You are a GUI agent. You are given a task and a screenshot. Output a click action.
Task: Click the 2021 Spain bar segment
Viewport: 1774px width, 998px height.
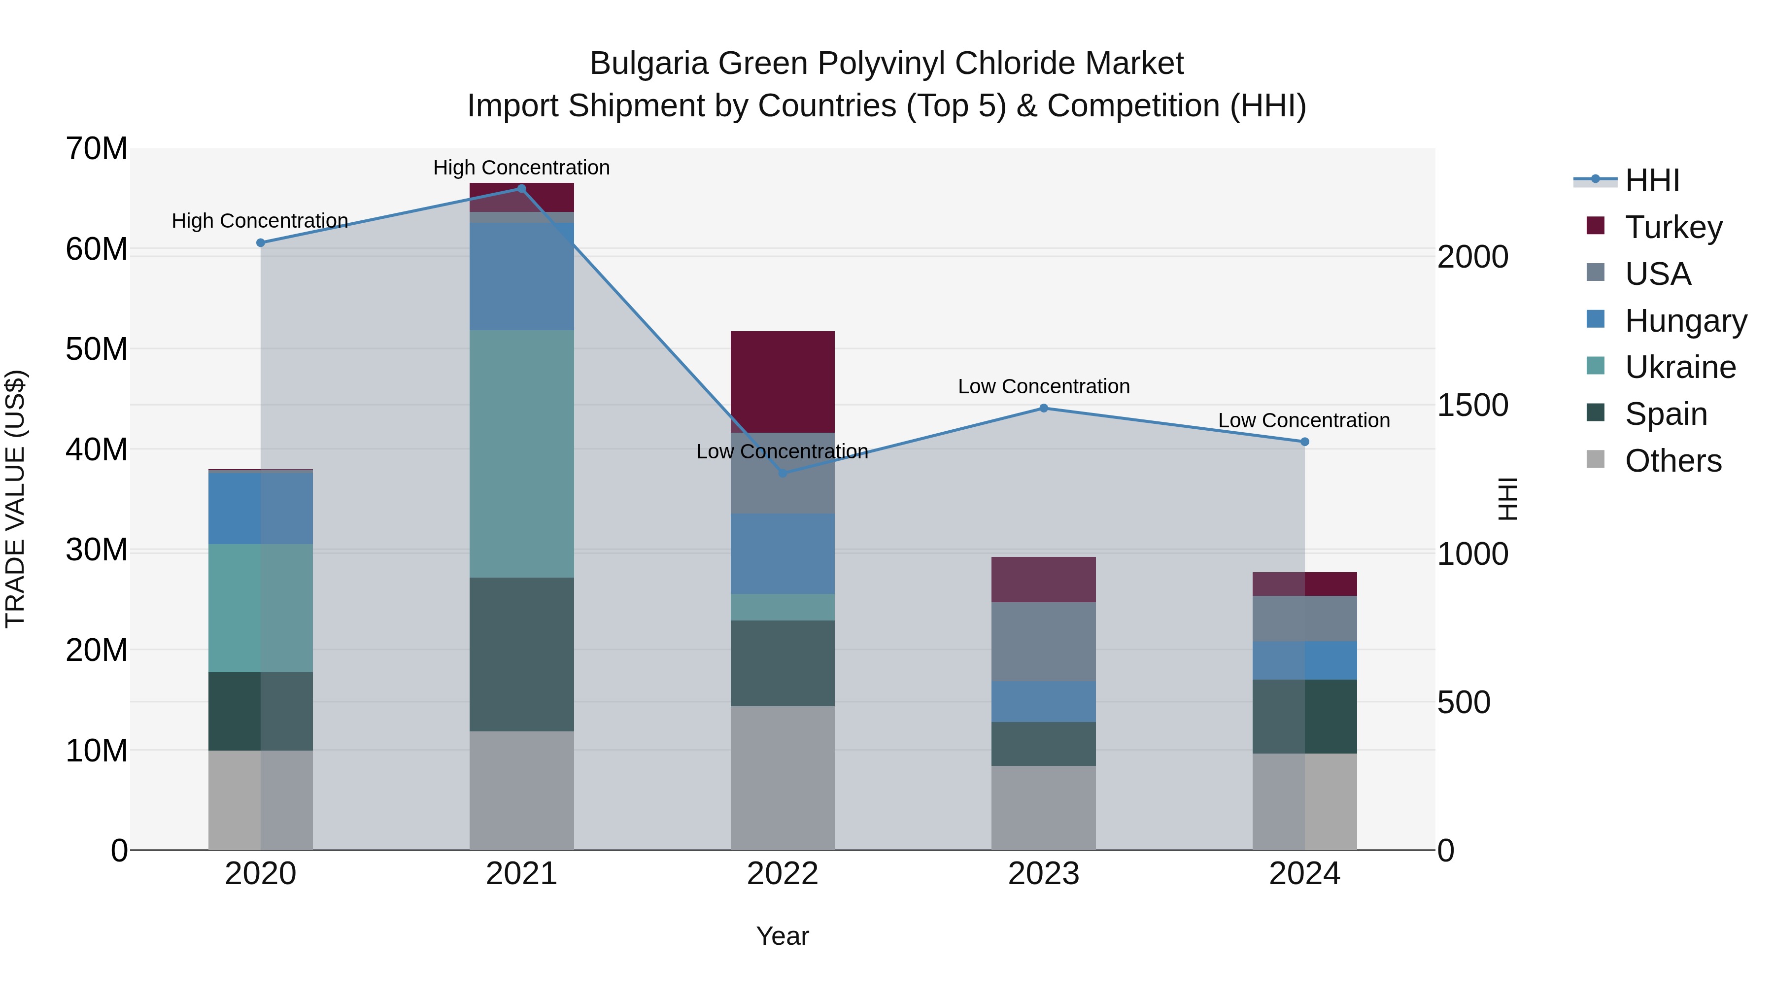[x=521, y=654]
